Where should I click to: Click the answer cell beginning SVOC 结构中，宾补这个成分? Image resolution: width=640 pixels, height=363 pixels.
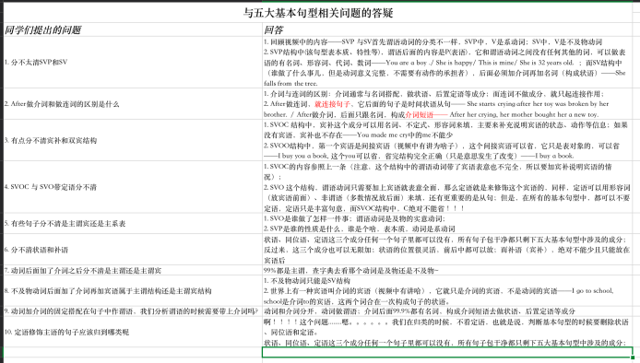pos(447,140)
